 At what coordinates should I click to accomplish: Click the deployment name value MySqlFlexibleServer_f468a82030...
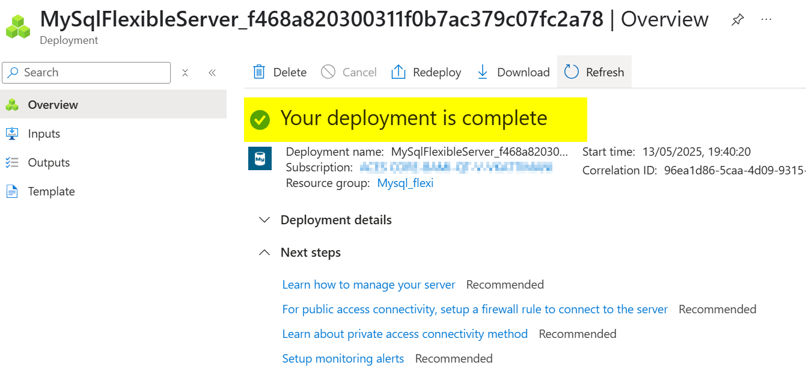point(479,152)
